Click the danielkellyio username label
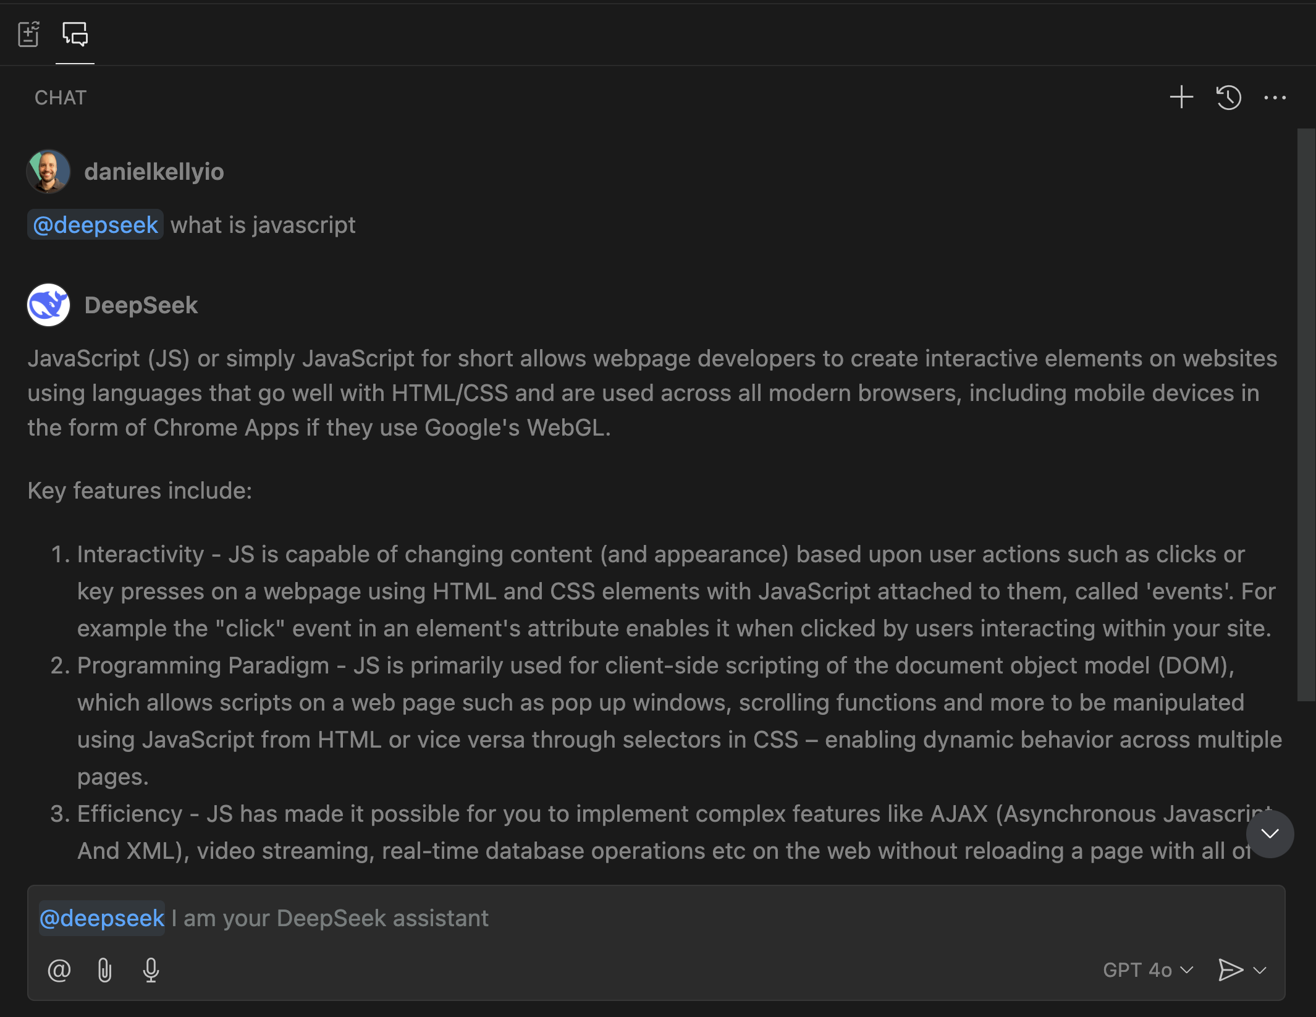Image resolution: width=1316 pixels, height=1017 pixels. coord(154,172)
